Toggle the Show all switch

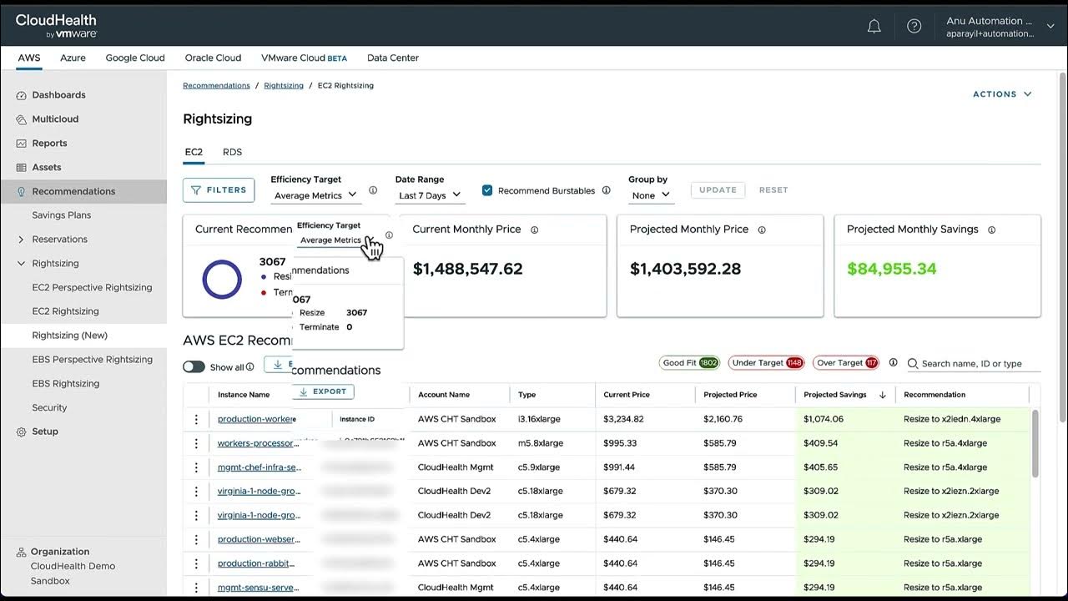coord(194,367)
